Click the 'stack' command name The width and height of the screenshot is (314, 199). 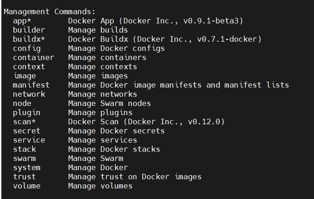pyautogui.click(x=24, y=149)
